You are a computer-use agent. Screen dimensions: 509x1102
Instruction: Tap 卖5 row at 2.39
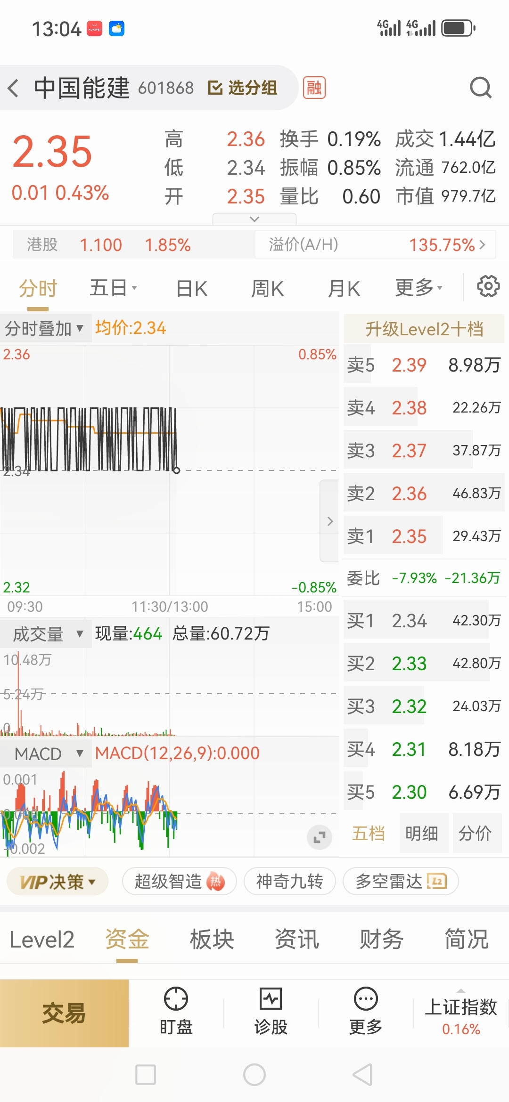424,365
